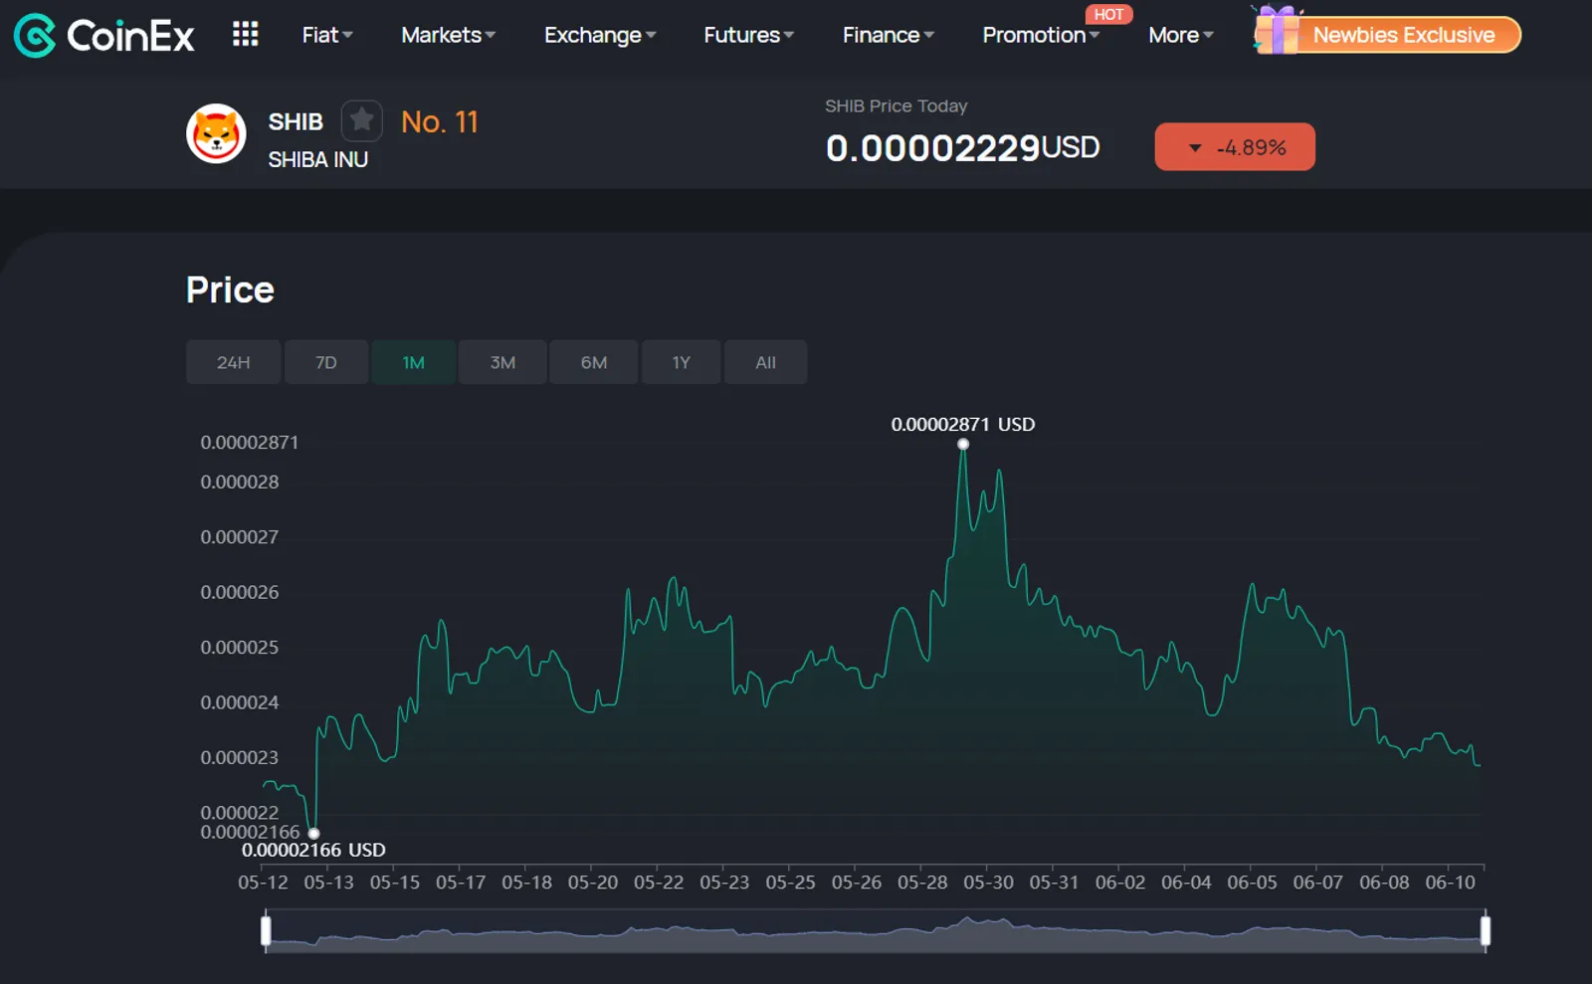The width and height of the screenshot is (1592, 984).
Task: Click the 0.00002229 USD price value
Action: (963, 148)
